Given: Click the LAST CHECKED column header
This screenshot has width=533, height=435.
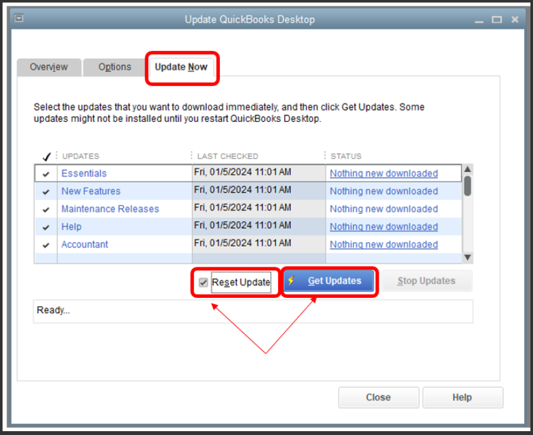Looking at the screenshot, I should click(228, 156).
